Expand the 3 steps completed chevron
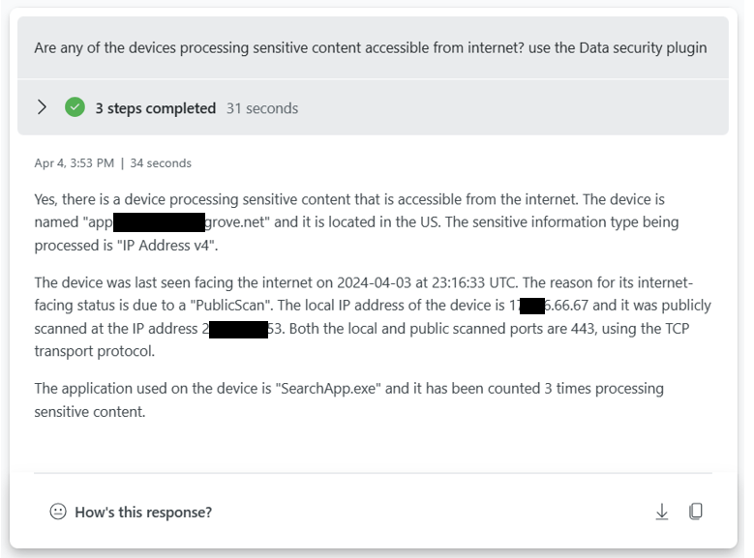This screenshot has width=754, height=558. tap(43, 107)
